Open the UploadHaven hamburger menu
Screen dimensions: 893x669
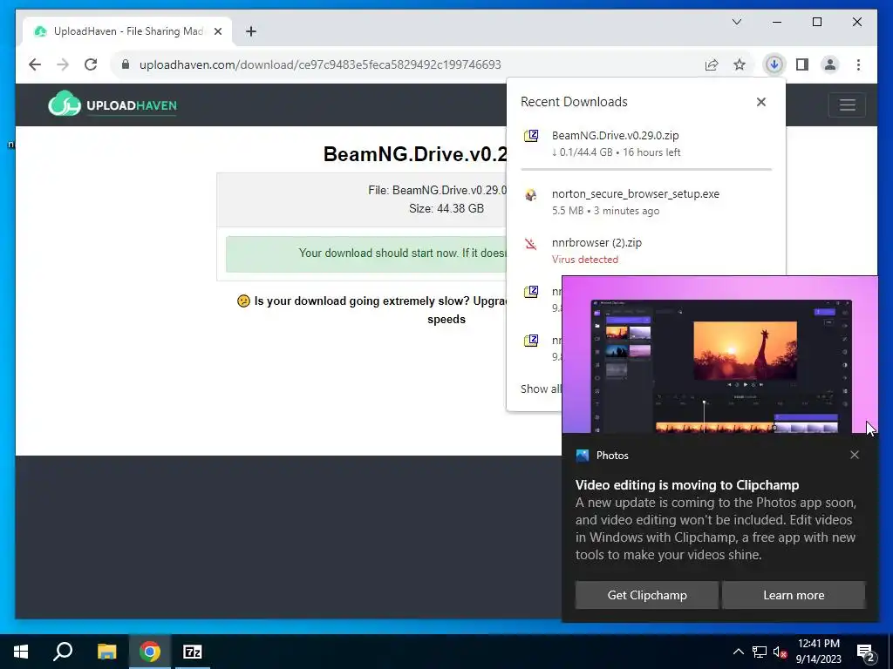pyautogui.click(x=847, y=105)
